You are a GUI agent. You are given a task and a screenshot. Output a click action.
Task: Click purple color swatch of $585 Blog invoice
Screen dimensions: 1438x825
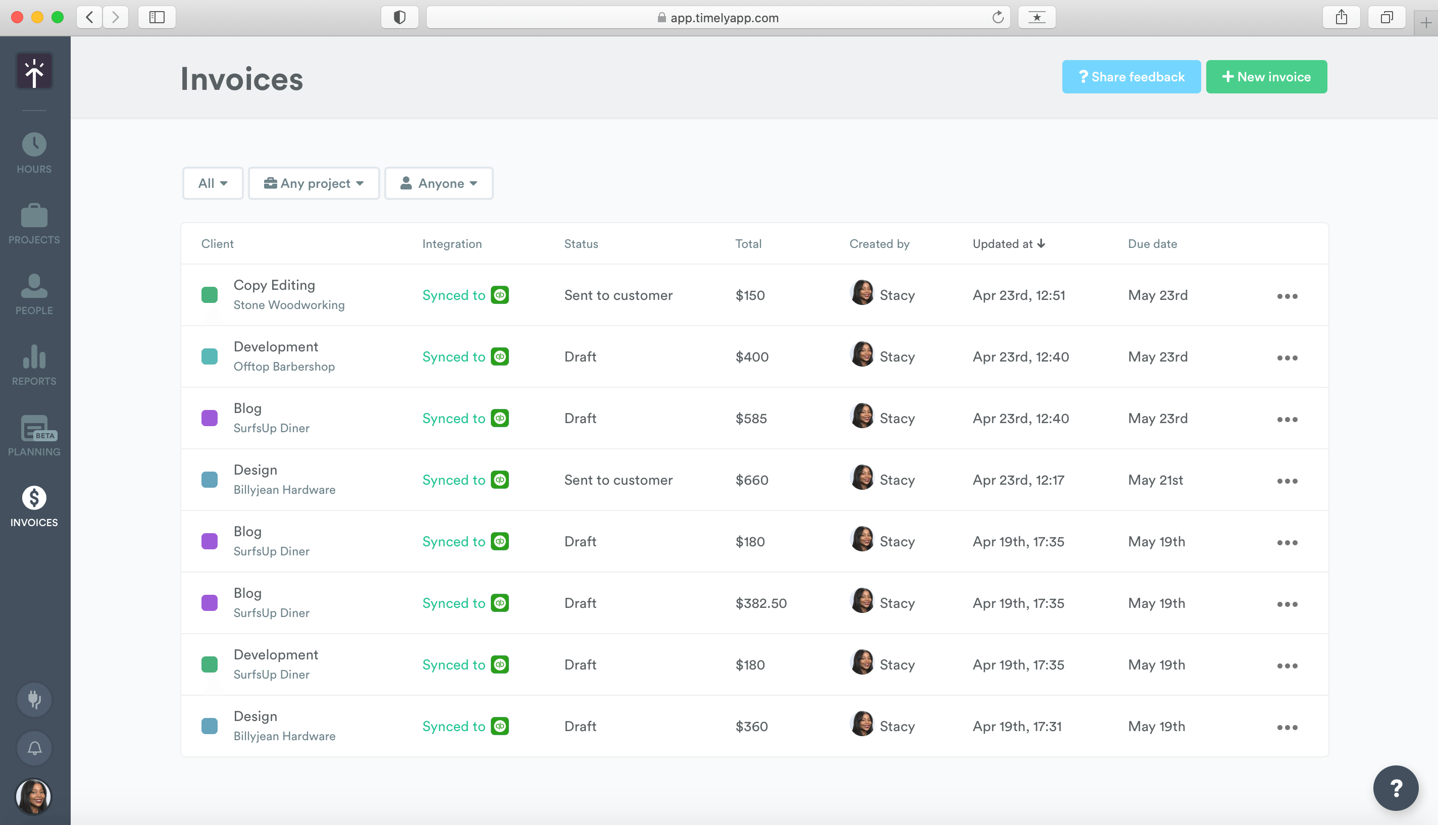point(210,418)
